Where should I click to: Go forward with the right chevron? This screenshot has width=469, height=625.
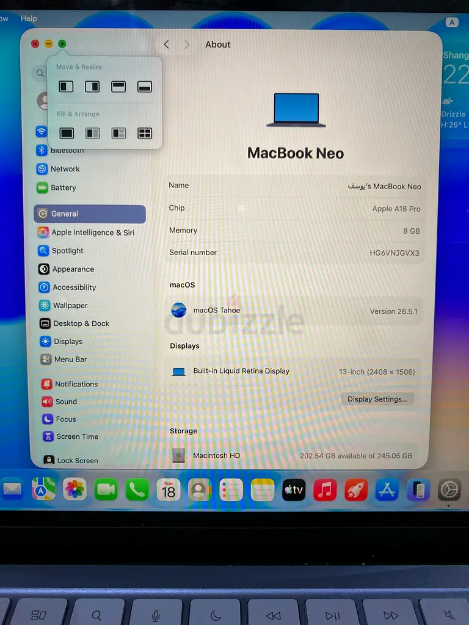click(187, 44)
